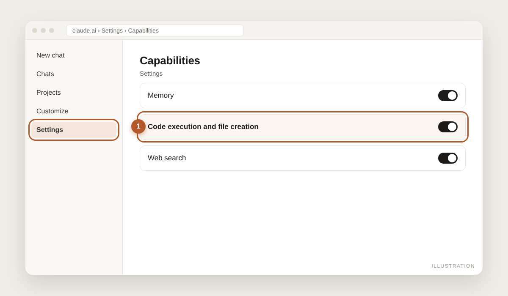Click the Capabilities page heading
The height and width of the screenshot is (296, 508).
point(170,61)
